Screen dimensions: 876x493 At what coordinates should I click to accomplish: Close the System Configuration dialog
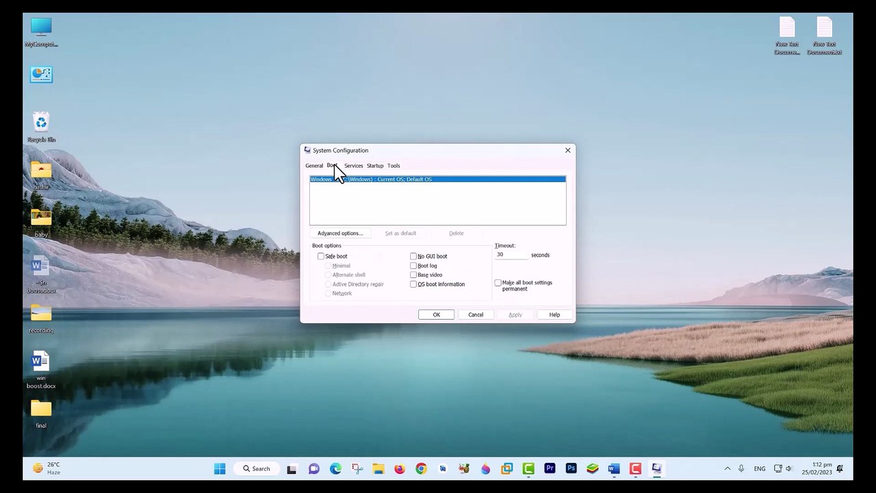tap(567, 151)
